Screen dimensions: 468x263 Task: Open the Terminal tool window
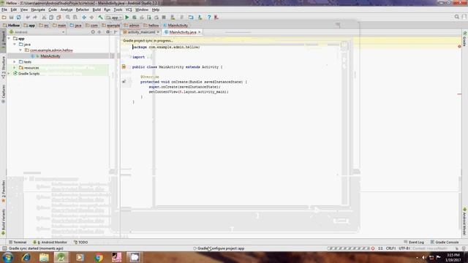18,242
